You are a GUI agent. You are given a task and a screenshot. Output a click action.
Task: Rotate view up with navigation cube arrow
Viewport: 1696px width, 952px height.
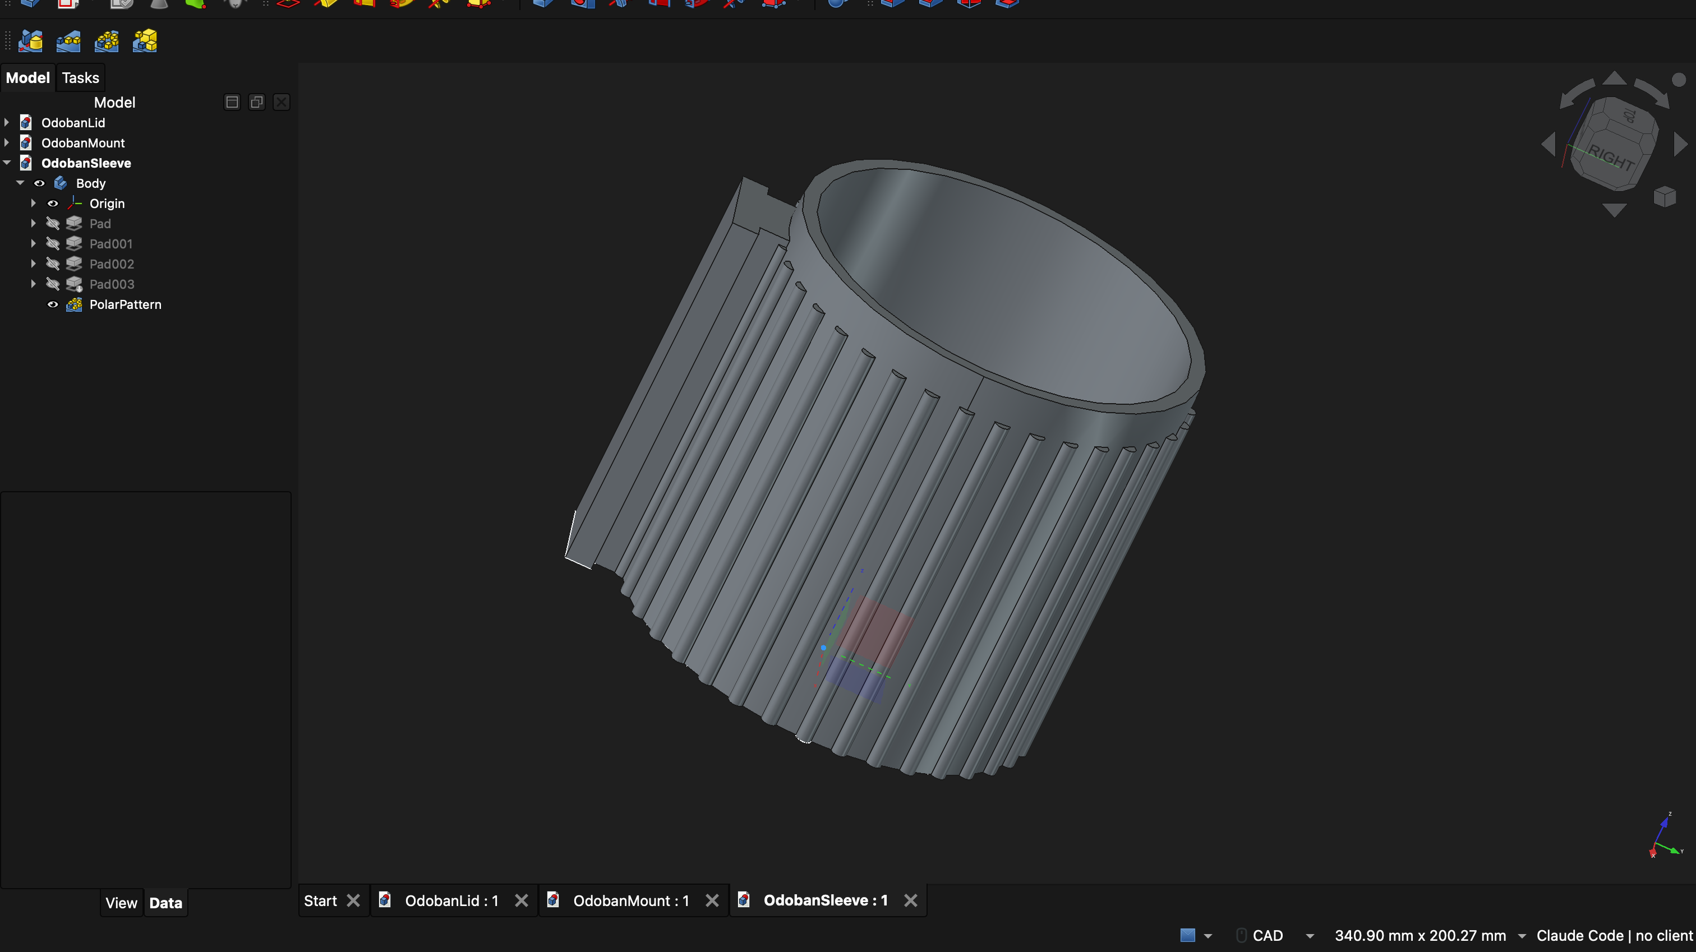tap(1614, 78)
